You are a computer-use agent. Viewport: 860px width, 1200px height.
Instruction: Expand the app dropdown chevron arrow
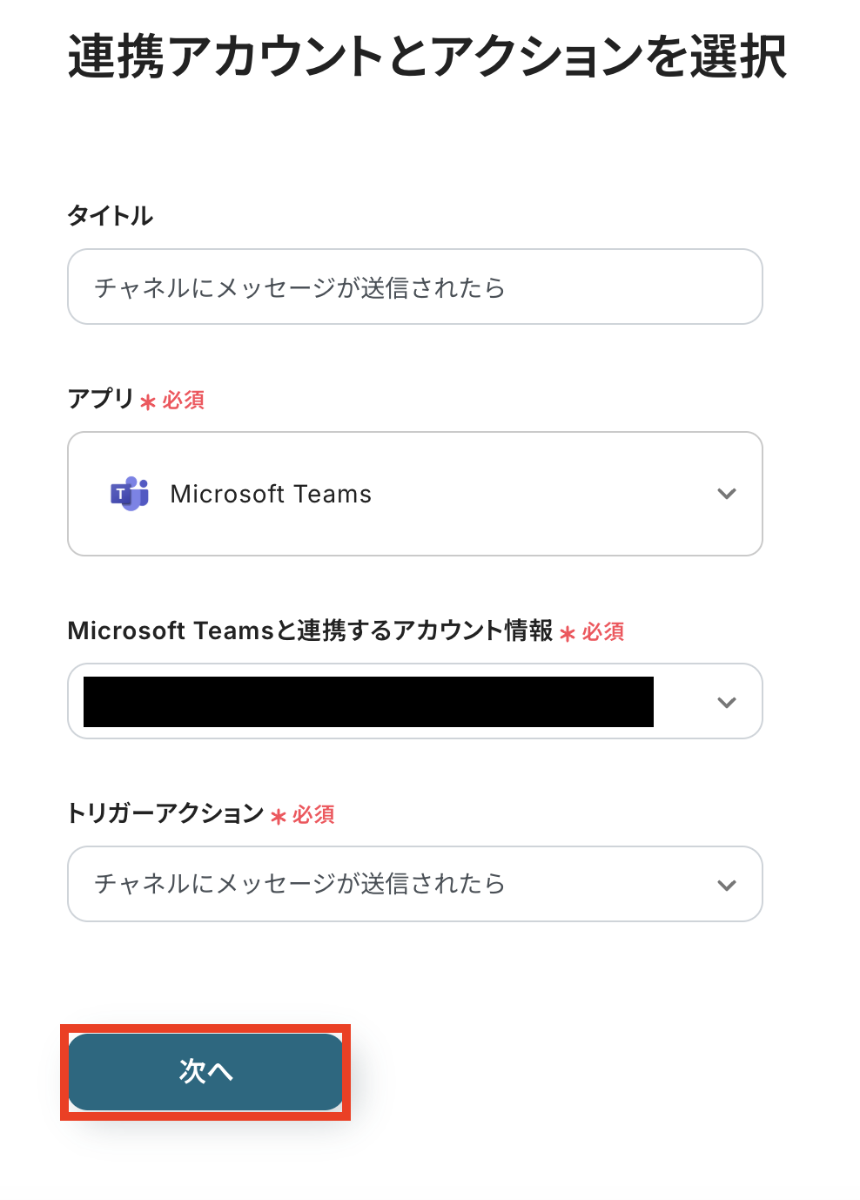(x=726, y=494)
